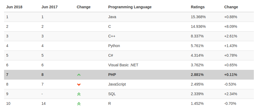Select the 'SQL' language cell
This screenshot has height=108, width=256.
pos(112,94)
